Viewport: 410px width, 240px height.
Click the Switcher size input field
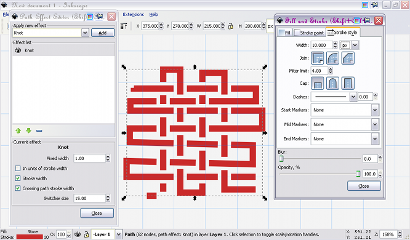tap(89, 198)
